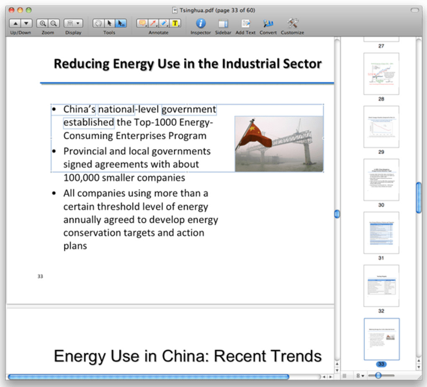
Task: Click document scroll up arrow
Action: [337, 364]
